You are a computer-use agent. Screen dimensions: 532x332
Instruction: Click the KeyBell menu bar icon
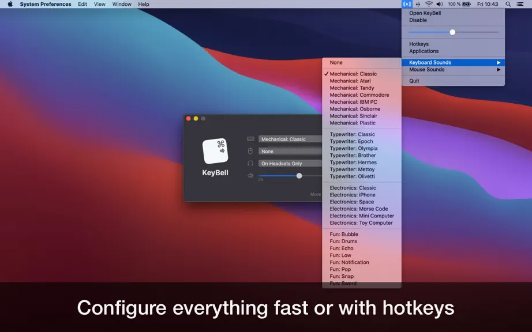[x=407, y=4]
